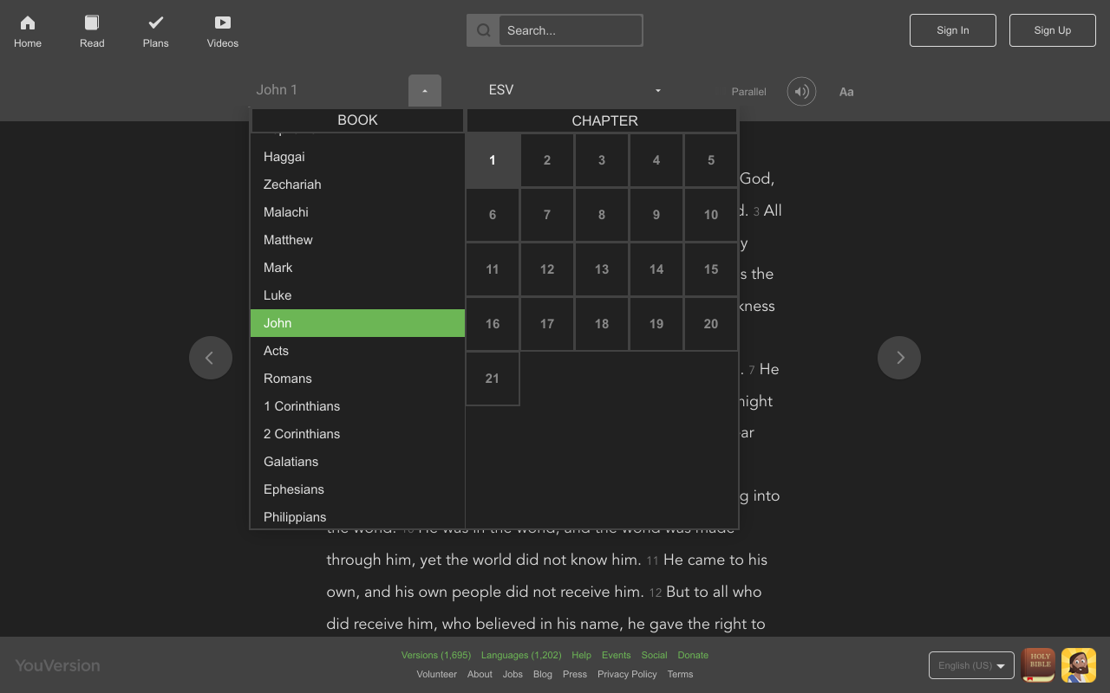Collapse the book picker with the up chevron
This screenshot has width=1110, height=693.
(x=424, y=90)
